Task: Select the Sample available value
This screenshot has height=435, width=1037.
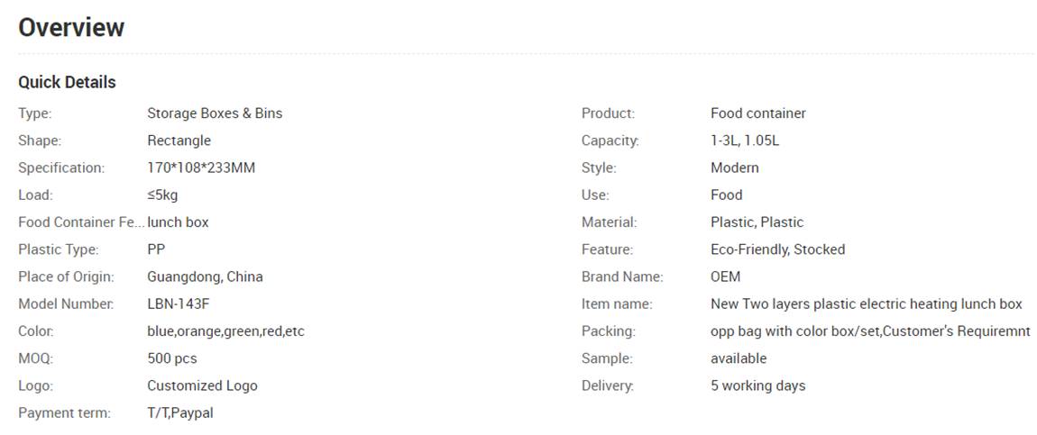Action: pos(739,358)
